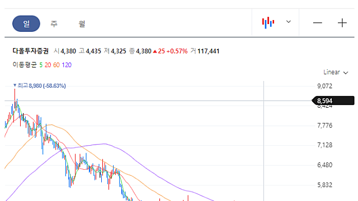Click the 6,480 price axis label
This screenshot has width=358, height=201.
pos(324,165)
